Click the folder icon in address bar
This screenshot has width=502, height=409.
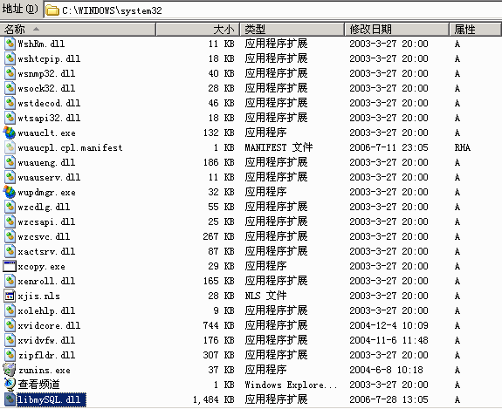52,10
